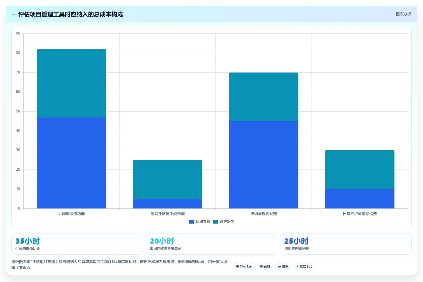Click the blue bar segment for 数据迁移与系统集成
Screen dimensions: 423x282
[x=167, y=204]
